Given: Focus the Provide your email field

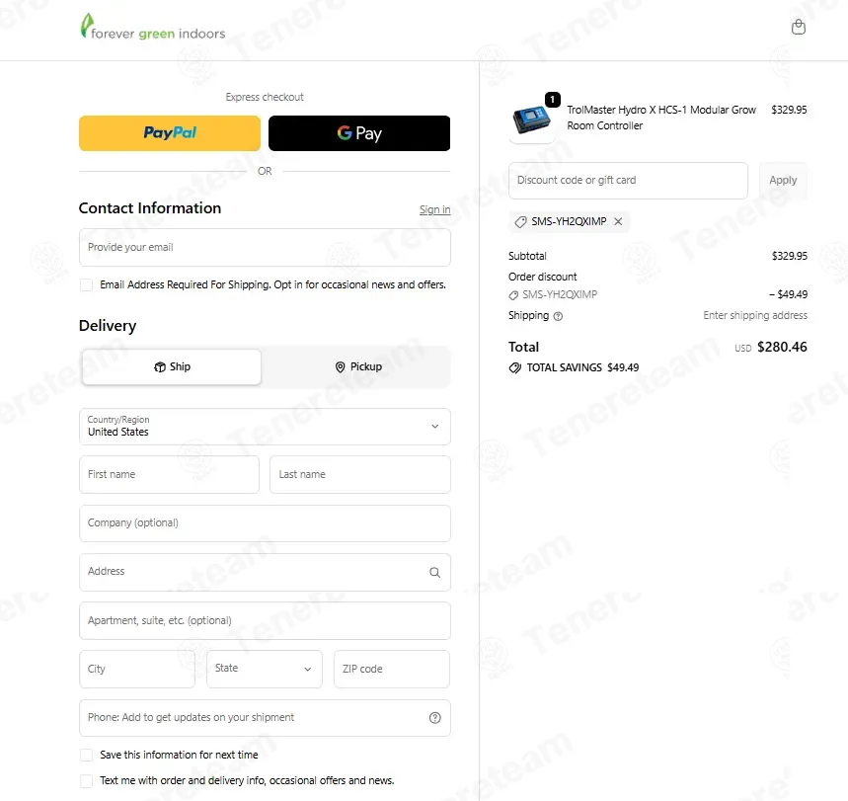Looking at the screenshot, I should (265, 247).
